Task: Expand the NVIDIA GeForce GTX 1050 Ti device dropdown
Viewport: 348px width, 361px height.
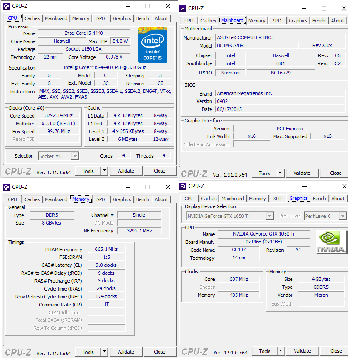Action: tap(270, 216)
